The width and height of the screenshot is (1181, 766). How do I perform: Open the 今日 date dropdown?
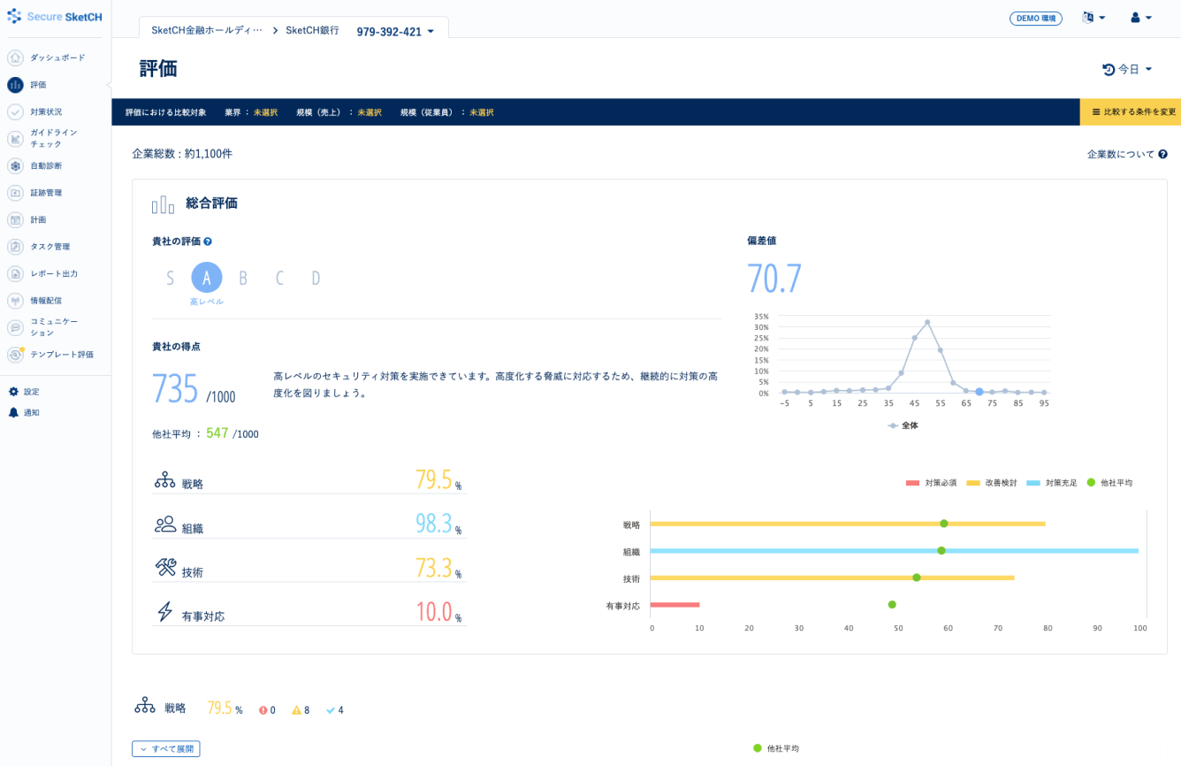click(1127, 69)
